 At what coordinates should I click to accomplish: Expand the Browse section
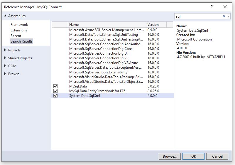5,74
